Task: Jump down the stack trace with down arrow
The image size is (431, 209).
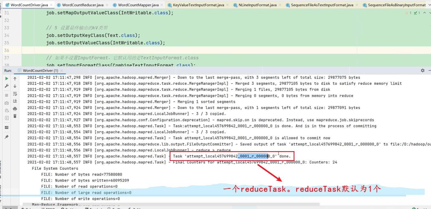Action: click(x=15, y=86)
